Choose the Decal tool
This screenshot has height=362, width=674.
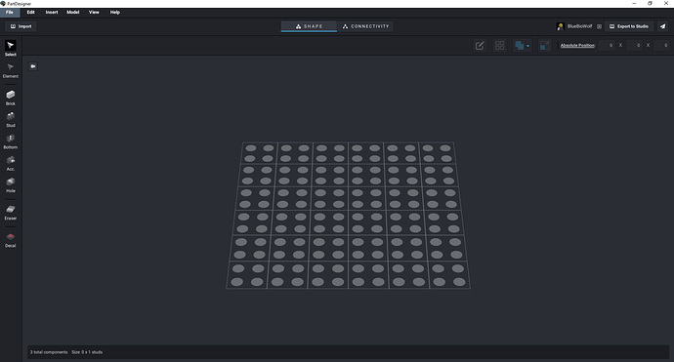click(x=11, y=240)
